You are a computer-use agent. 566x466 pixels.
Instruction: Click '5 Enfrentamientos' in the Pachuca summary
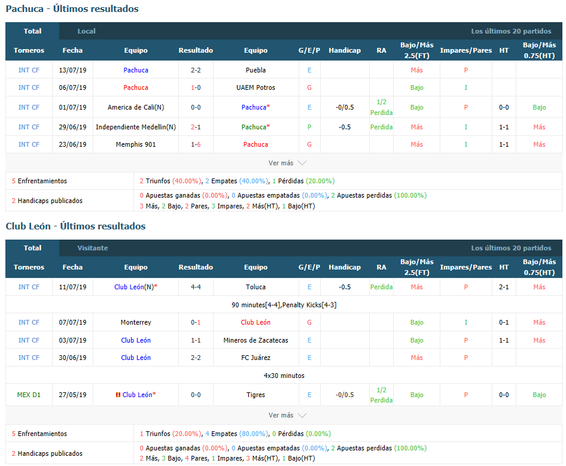click(39, 181)
